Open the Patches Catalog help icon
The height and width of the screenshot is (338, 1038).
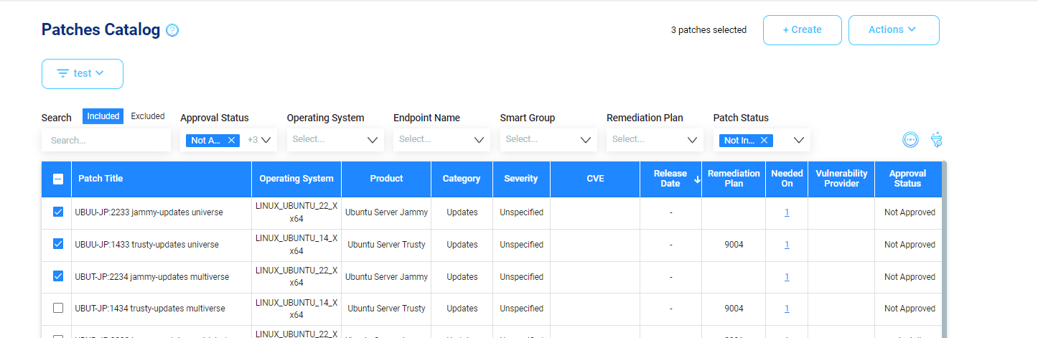click(x=172, y=30)
